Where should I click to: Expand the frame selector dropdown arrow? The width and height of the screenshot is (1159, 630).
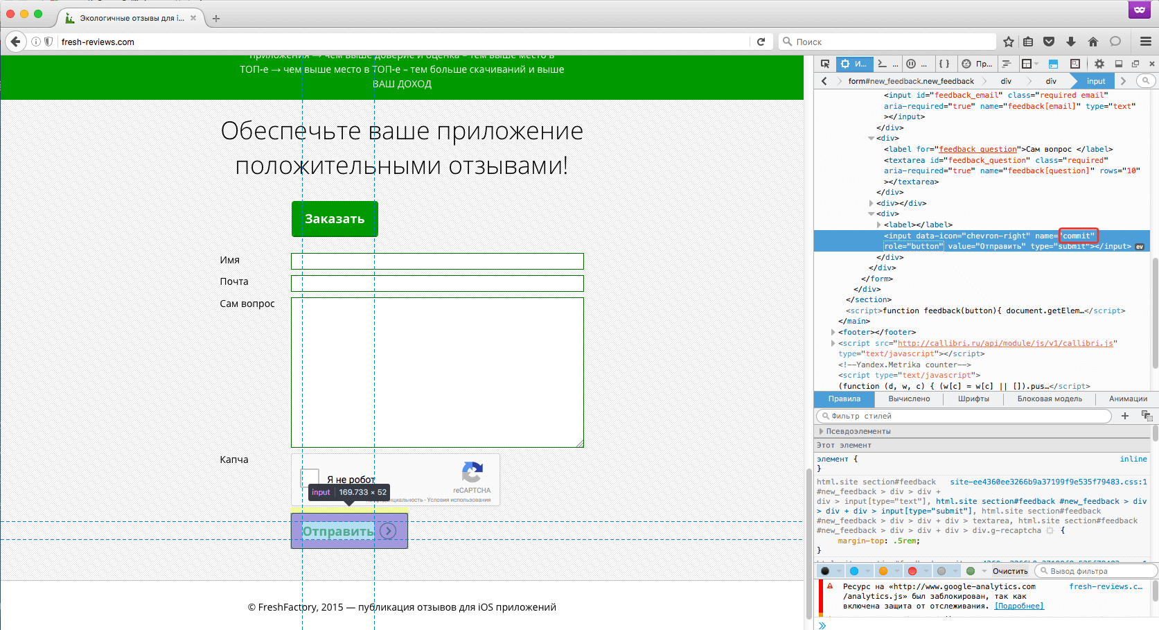pos(1036,64)
